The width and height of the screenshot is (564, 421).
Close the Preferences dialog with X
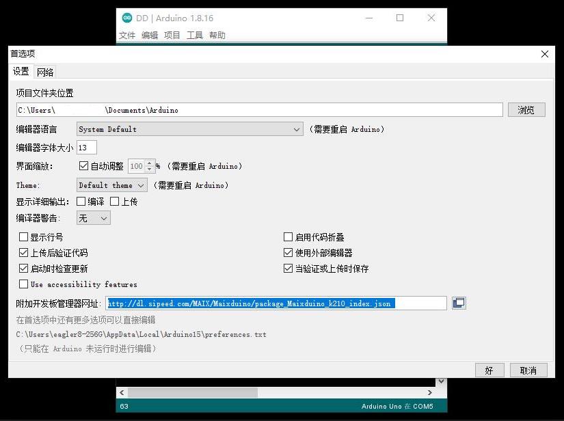545,54
